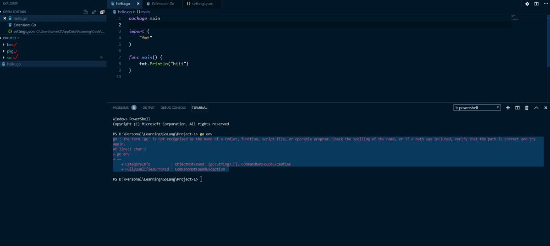The height and width of the screenshot is (246, 550).
Task: Select hello.go file in PROJECT-1 tree
Action: [x=53, y=64]
